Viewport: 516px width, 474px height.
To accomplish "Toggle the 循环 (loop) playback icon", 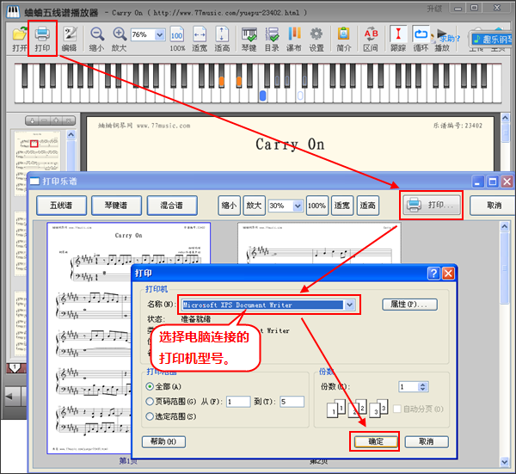I will coord(421,39).
